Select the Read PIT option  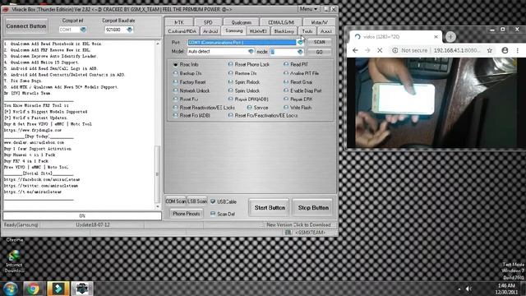(296, 64)
